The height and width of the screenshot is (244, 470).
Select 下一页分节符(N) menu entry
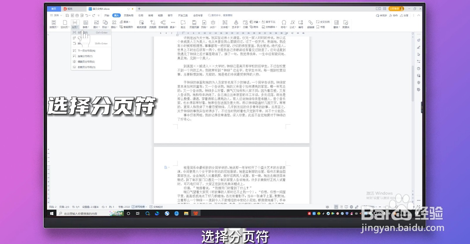(x=91, y=51)
